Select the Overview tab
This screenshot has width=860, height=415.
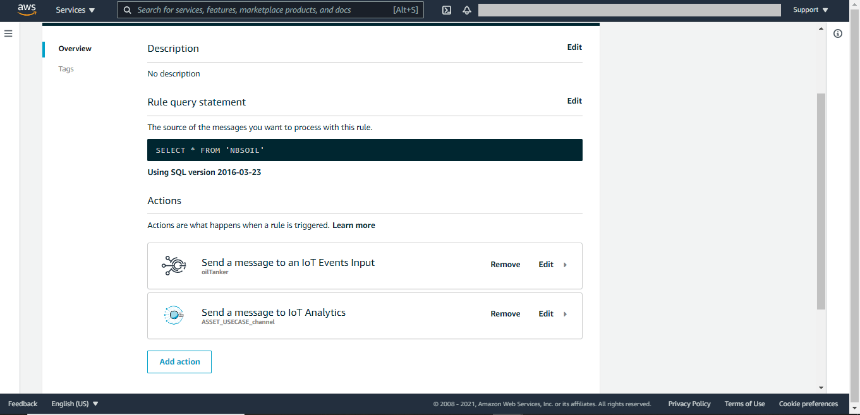(75, 49)
